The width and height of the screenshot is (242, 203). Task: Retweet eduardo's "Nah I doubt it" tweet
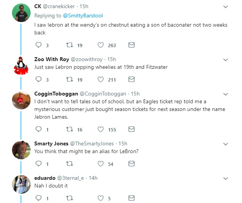69,198
